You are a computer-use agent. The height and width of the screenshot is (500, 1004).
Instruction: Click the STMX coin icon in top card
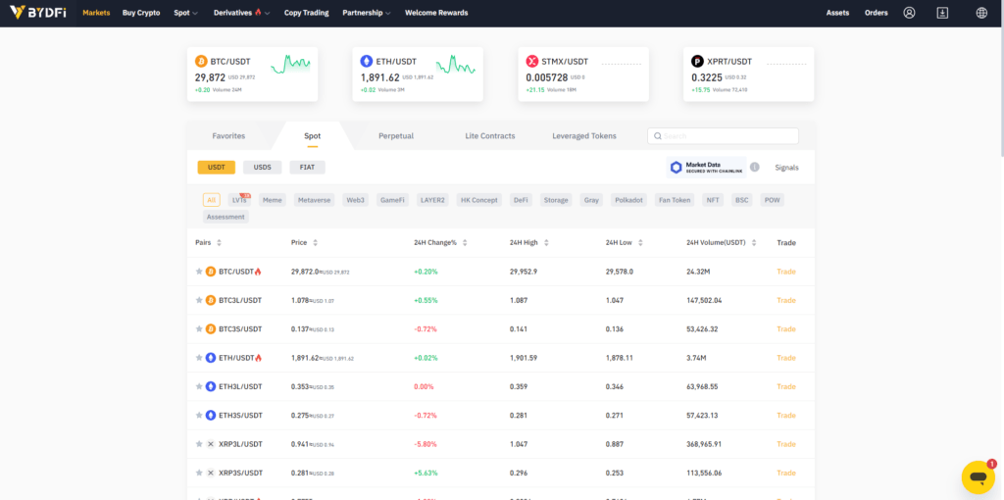(531, 62)
